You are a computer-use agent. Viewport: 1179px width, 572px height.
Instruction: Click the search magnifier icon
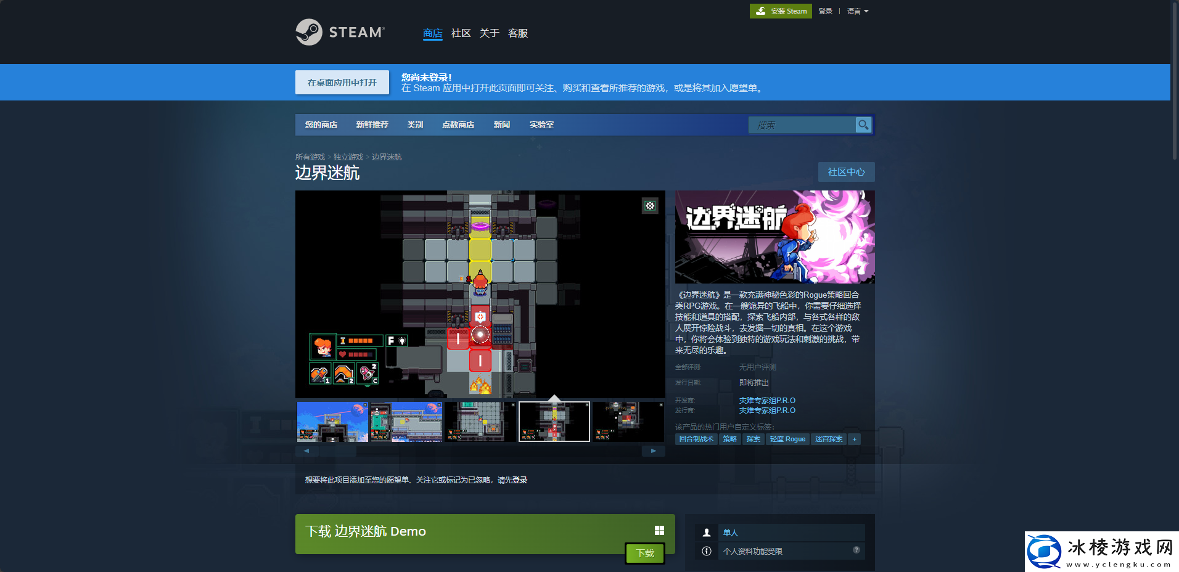(863, 125)
